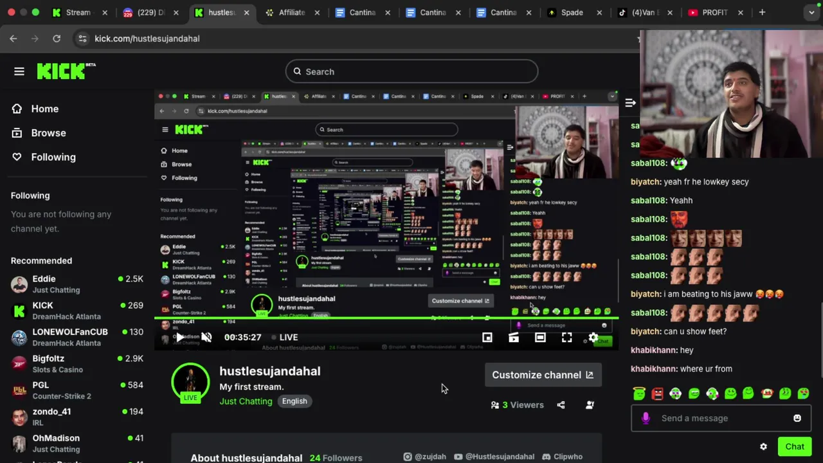Open a new browser tab with the plus button

coord(762,12)
